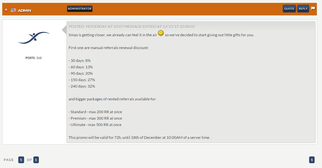Click the 'Ultimate - max 500 RR' line
The width and height of the screenshot is (322, 168).
(95, 125)
